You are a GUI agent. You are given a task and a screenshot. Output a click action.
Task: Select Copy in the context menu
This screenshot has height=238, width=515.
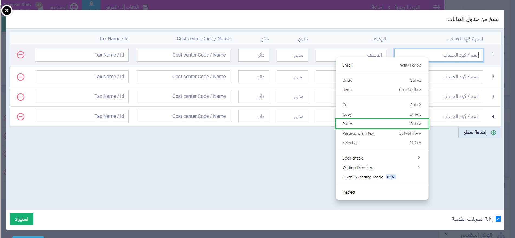click(x=382, y=114)
